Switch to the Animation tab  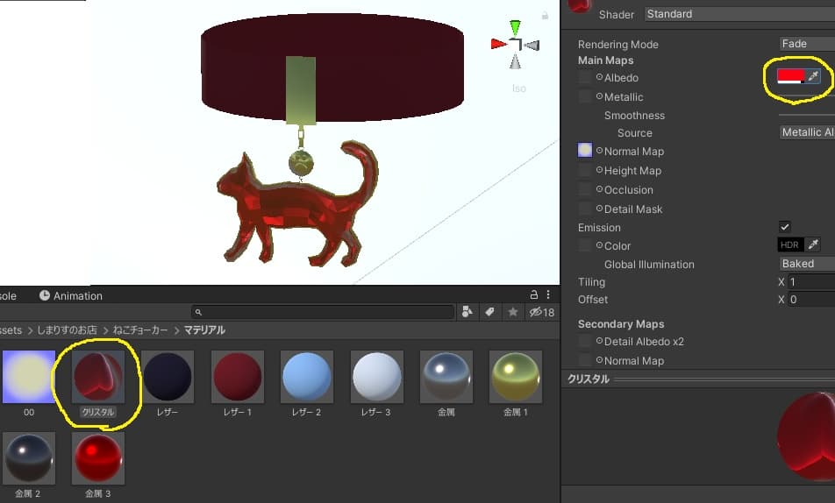click(x=71, y=296)
